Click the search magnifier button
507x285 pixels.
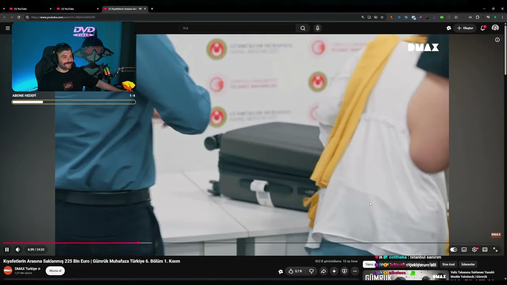pyautogui.click(x=303, y=28)
